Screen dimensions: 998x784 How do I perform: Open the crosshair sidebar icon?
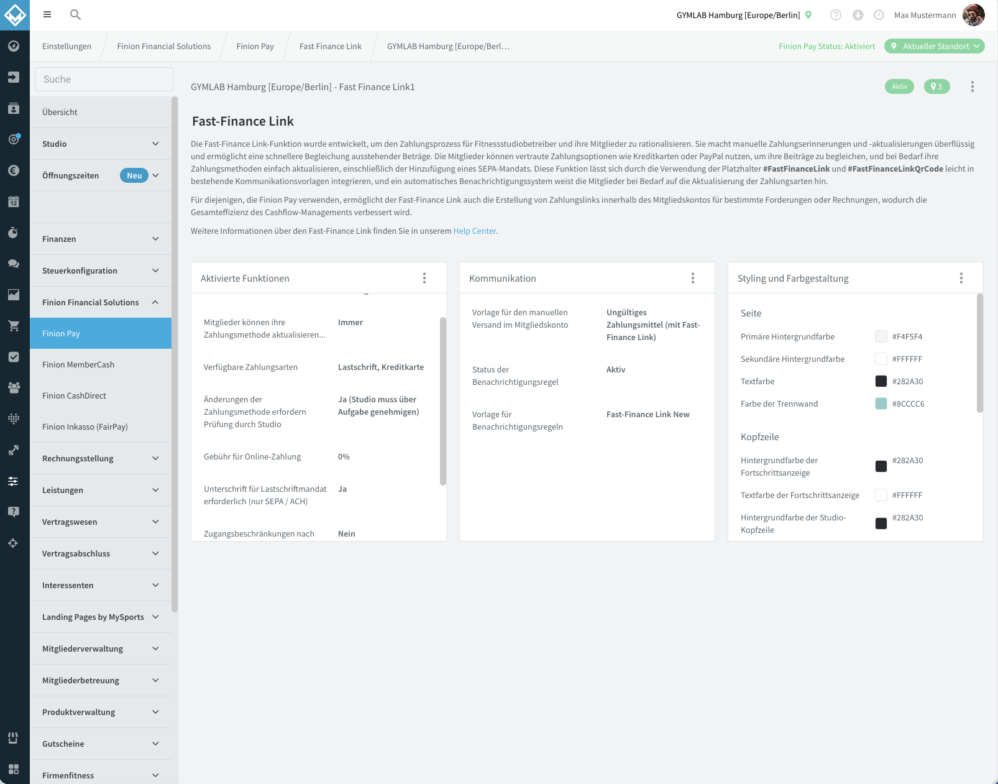point(14,543)
